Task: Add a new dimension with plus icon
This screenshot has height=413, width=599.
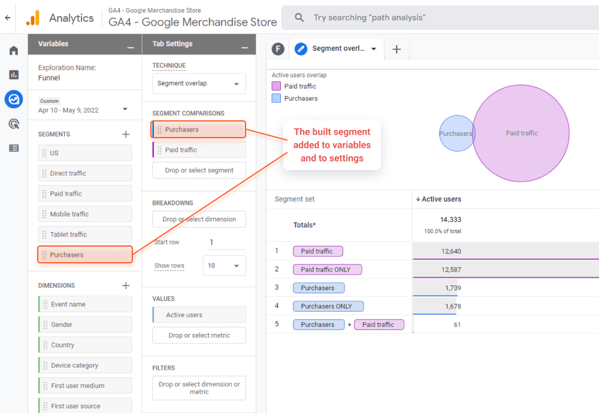Action: point(126,286)
